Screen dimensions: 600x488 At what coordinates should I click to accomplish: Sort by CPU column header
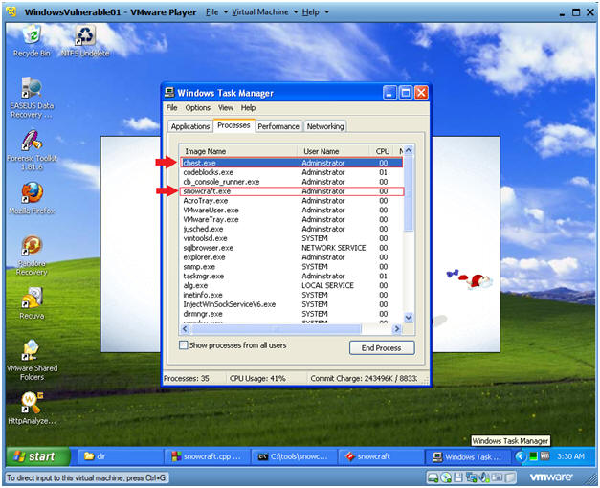coord(383,151)
